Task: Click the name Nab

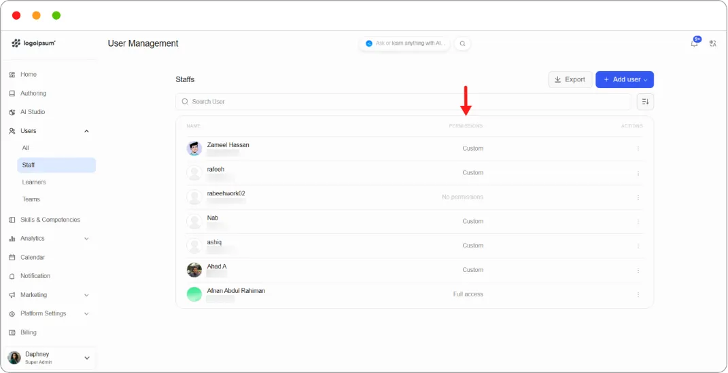Action: [x=213, y=218]
